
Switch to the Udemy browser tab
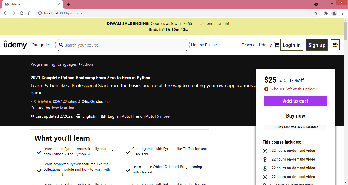click(x=31, y=4)
